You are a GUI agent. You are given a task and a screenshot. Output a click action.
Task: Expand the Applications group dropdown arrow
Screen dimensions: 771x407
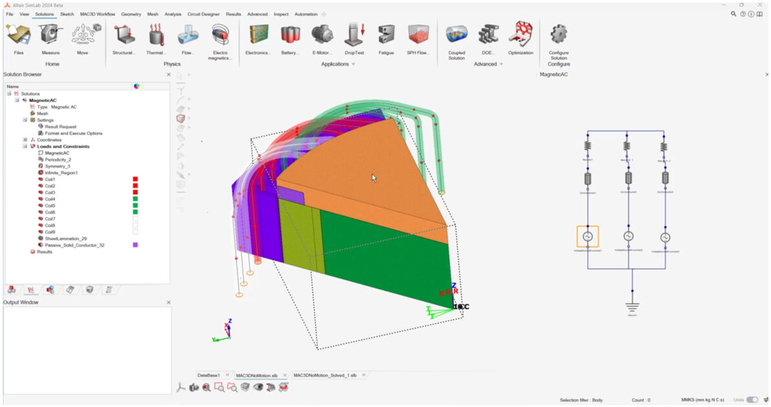[x=353, y=65]
